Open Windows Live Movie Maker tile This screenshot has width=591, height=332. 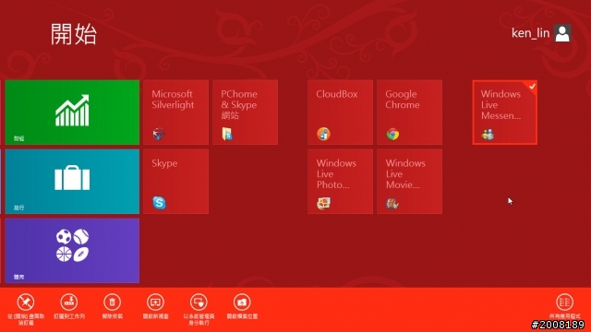click(409, 182)
